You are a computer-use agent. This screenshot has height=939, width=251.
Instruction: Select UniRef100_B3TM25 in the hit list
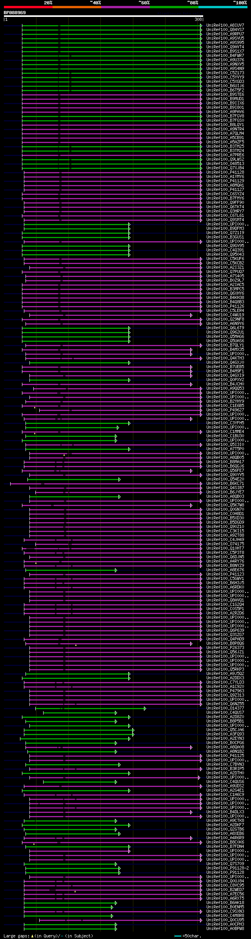225,146
